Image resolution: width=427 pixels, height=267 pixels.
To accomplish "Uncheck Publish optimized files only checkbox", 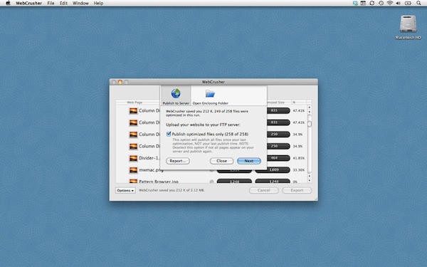I will pos(169,134).
